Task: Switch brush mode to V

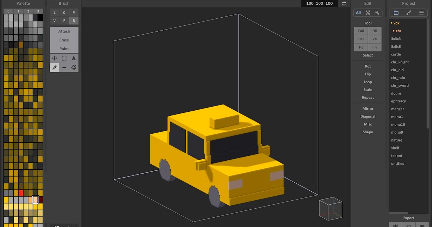Action: pyautogui.click(x=54, y=21)
